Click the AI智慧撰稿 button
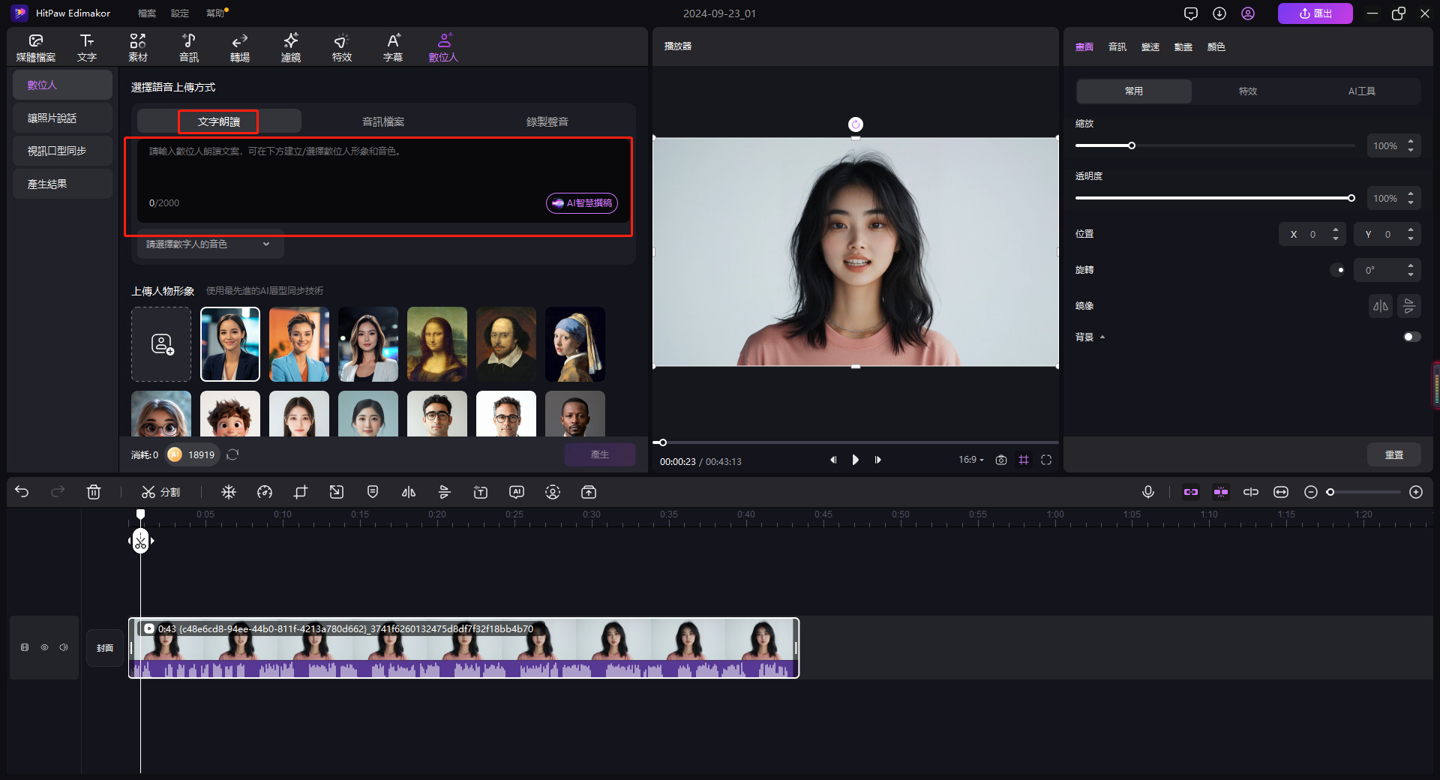1440x780 pixels. [582, 203]
